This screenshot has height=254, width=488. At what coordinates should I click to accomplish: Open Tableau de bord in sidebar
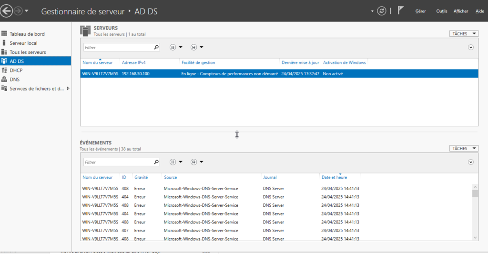click(x=27, y=34)
